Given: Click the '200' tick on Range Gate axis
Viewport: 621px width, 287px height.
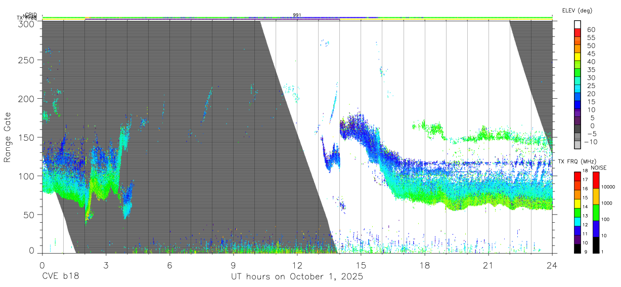Looking at the screenshot, I should pyautogui.click(x=27, y=99).
